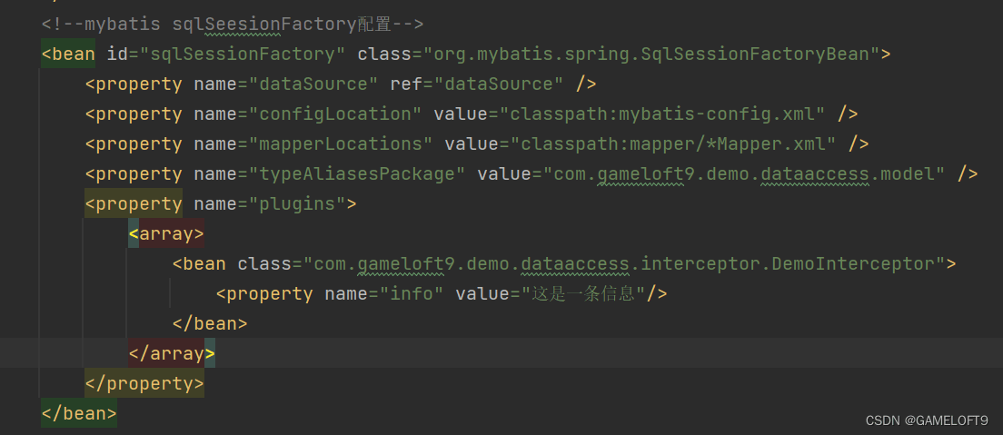This screenshot has height=435, width=1003.
Task: Place cursor in classpath:mybatis-config.xml value
Action: tap(662, 114)
